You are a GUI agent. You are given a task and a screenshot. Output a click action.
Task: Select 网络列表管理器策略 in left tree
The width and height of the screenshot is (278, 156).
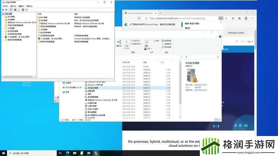pos(15,25)
